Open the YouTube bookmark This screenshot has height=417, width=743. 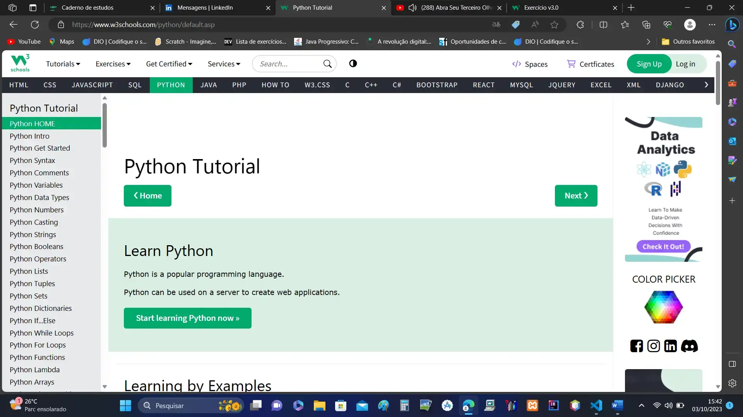point(24,42)
